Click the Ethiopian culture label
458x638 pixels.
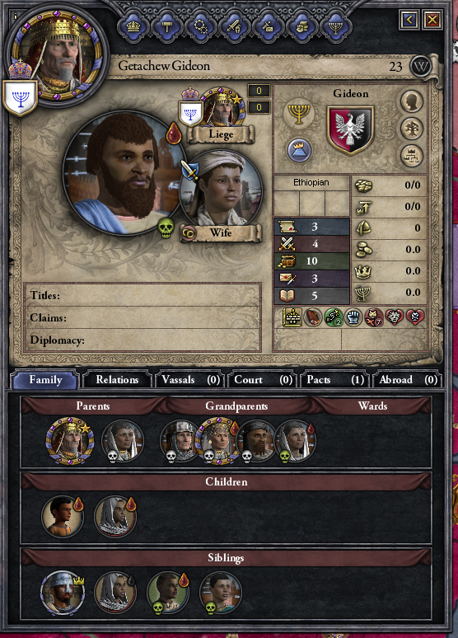click(x=311, y=183)
